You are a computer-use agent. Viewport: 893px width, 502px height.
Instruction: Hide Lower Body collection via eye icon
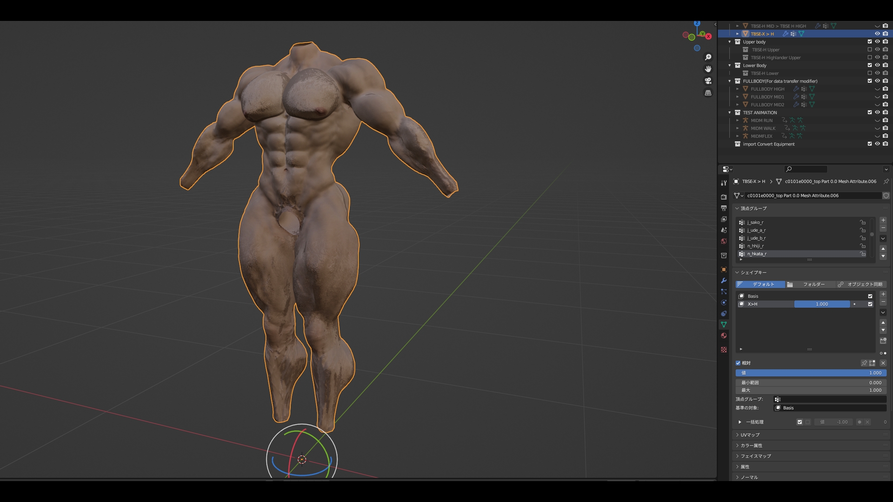877,66
